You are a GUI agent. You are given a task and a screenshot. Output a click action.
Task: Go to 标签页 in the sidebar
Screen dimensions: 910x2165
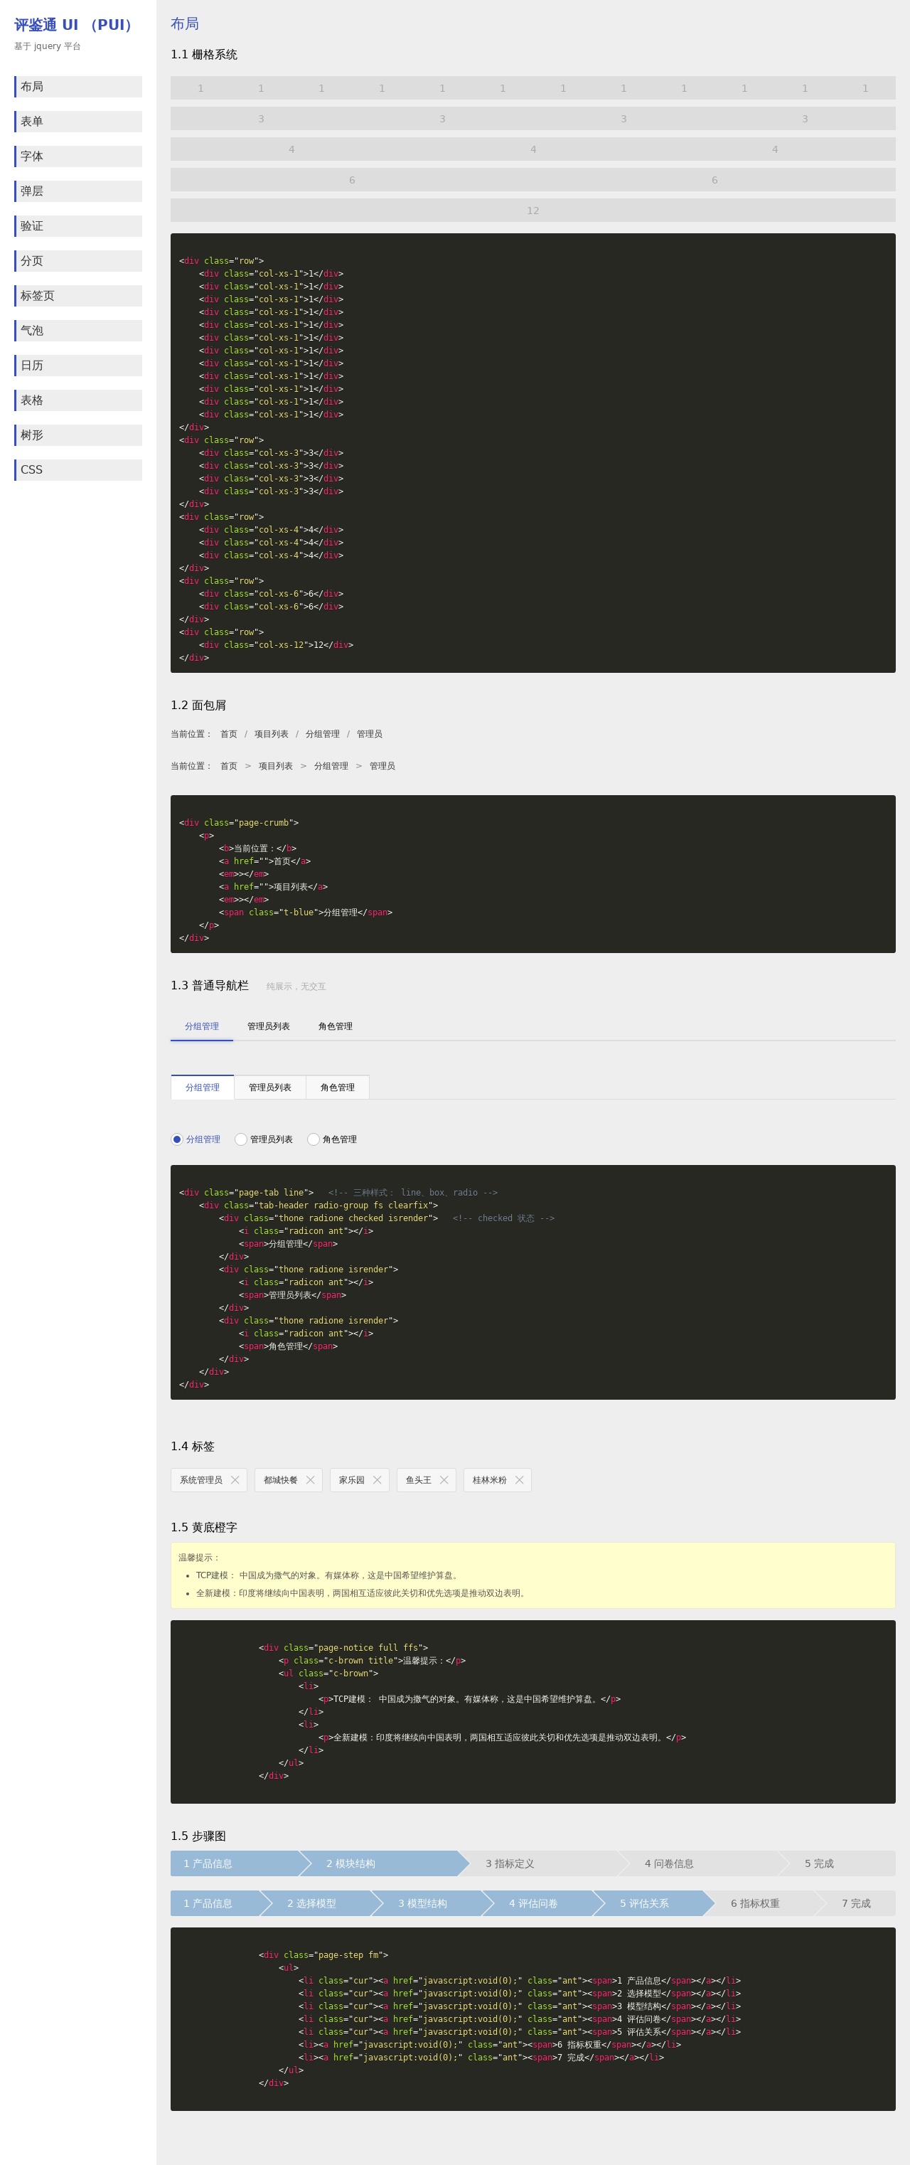pos(78,296)
